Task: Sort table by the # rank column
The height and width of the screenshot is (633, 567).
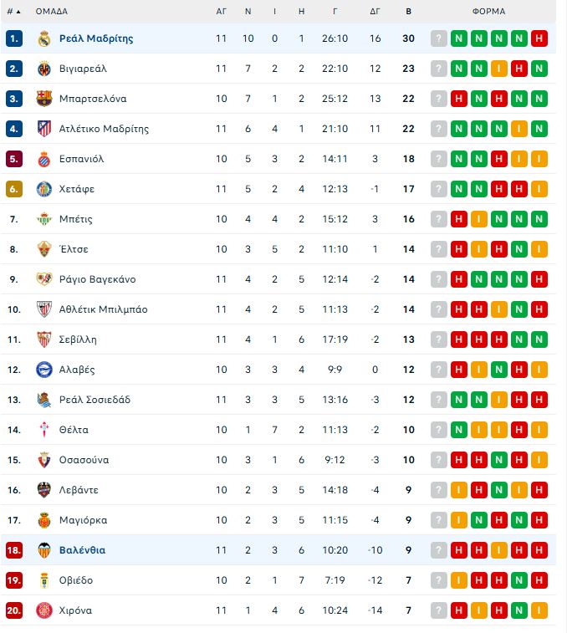Action: pos(13,12)
